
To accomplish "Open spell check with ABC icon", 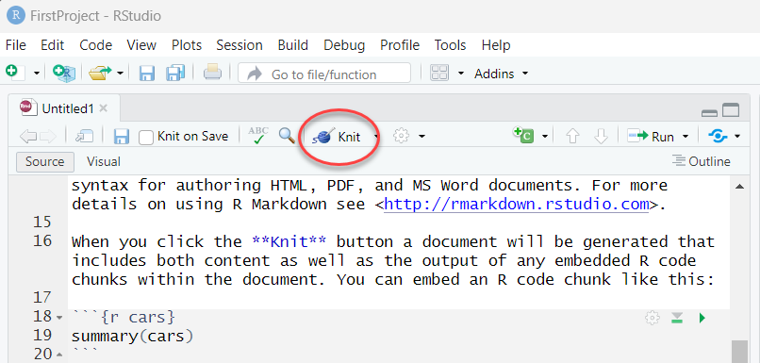I will [x=257, y=136].
